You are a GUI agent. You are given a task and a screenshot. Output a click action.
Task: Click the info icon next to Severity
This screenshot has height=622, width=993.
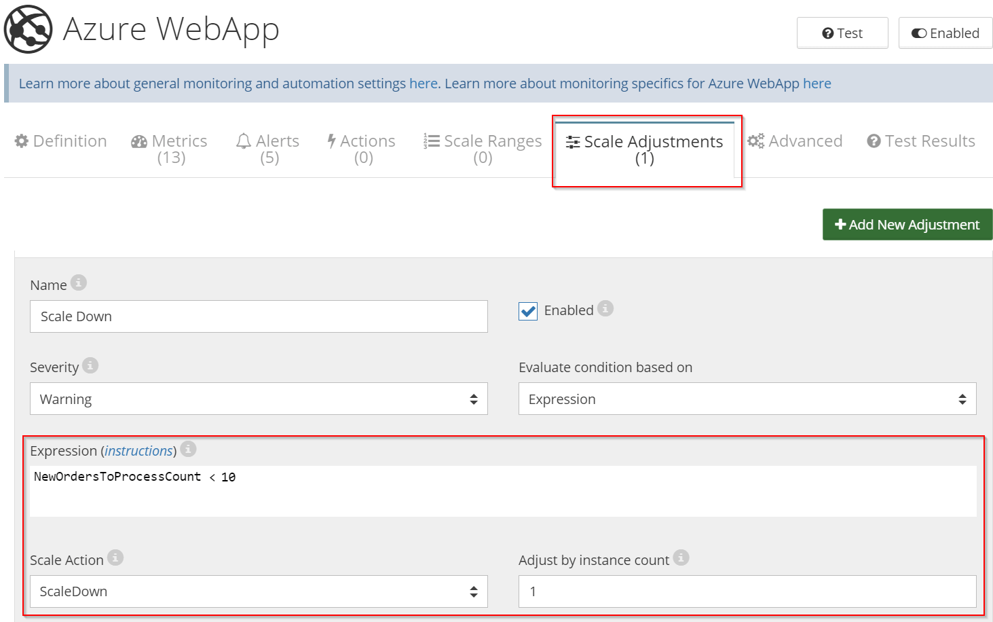(90, 365)
